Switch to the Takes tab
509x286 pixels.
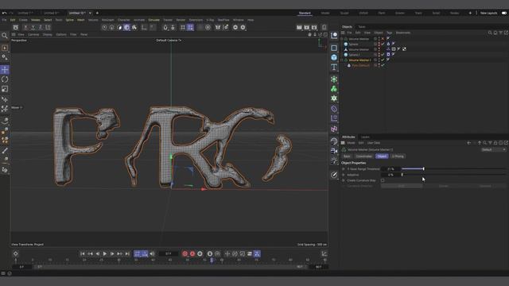[362, 27]
